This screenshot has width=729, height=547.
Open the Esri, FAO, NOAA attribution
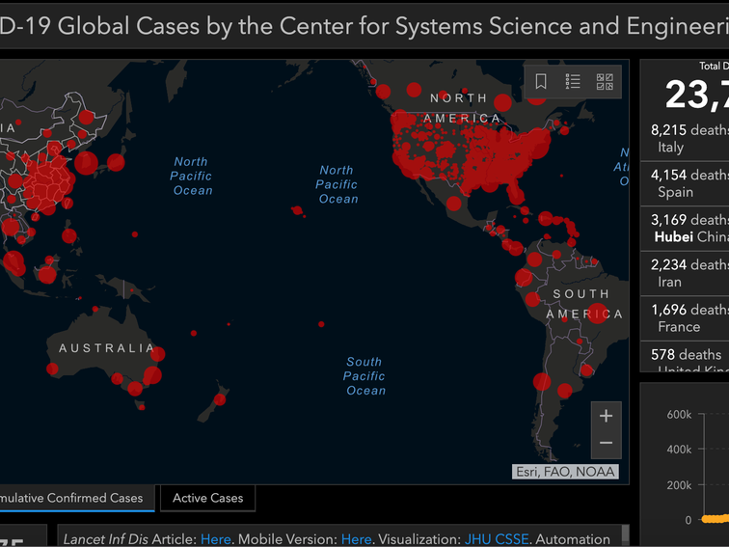pos(565,472)
